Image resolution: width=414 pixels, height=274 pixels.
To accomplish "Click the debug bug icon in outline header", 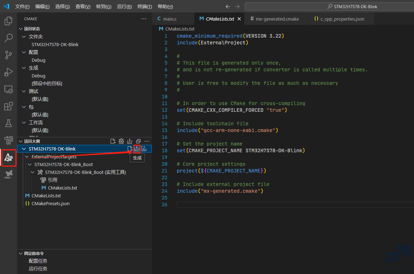I will click(121, 141).
